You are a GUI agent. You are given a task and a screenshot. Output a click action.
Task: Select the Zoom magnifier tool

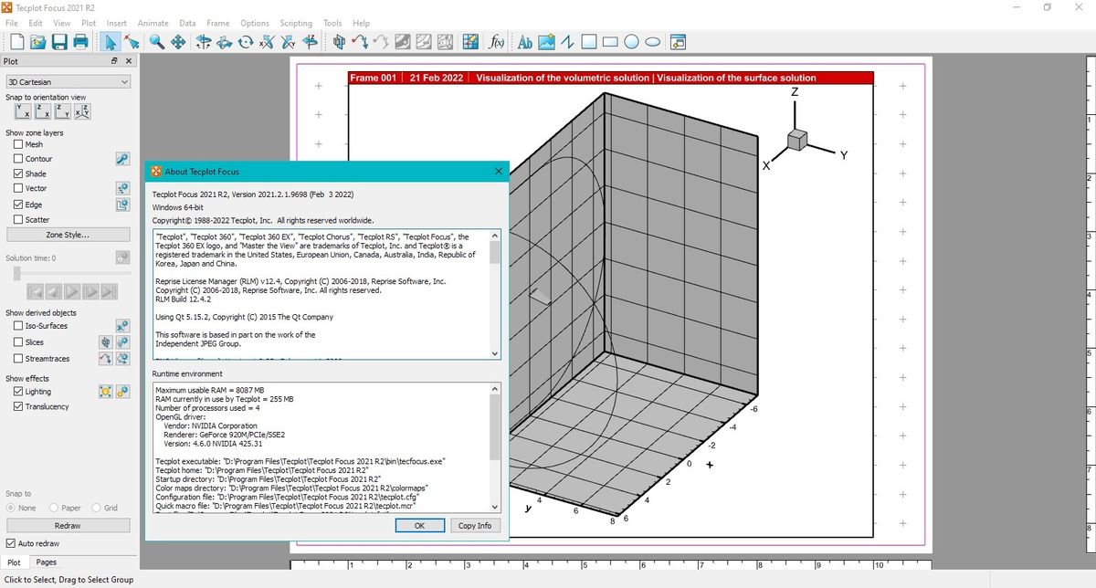(157, 41)
